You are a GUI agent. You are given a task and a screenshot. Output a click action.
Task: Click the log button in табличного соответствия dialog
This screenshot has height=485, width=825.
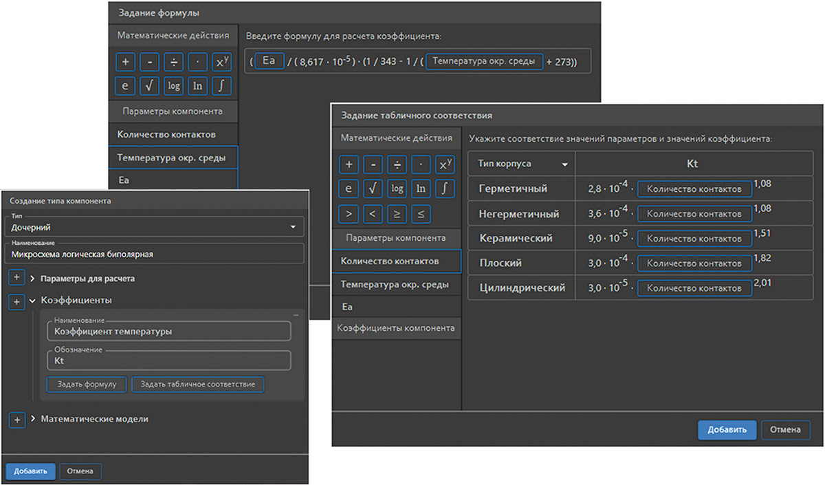tap(397, 188)
